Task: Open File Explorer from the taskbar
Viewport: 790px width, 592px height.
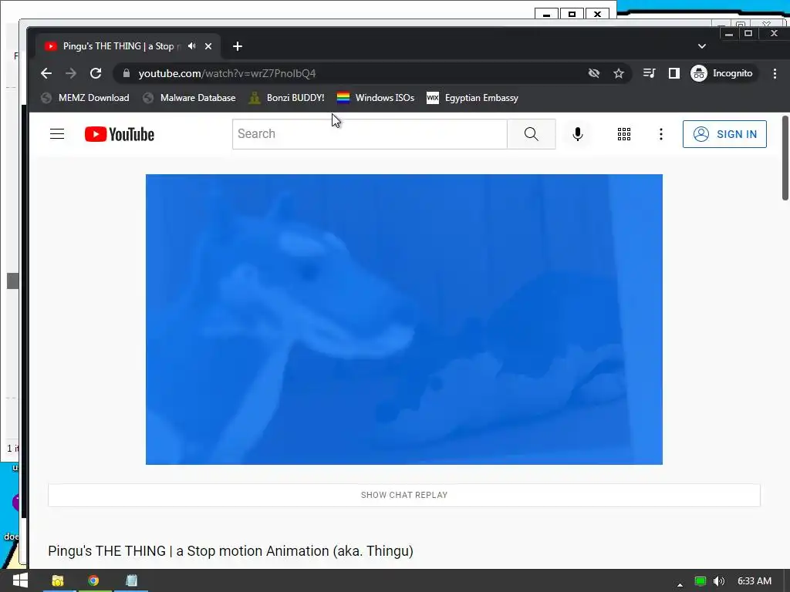Action: point(58,581)
